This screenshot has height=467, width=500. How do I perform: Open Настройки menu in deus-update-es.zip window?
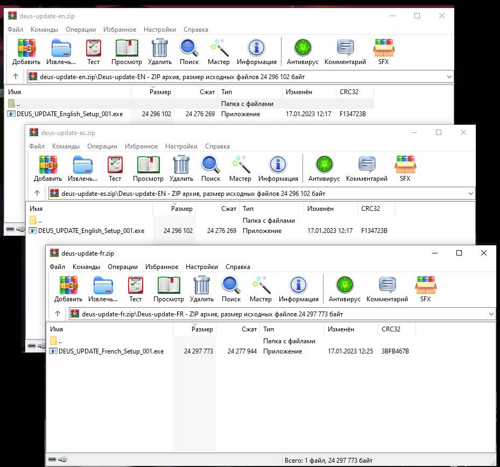click(x=181, y=146)
